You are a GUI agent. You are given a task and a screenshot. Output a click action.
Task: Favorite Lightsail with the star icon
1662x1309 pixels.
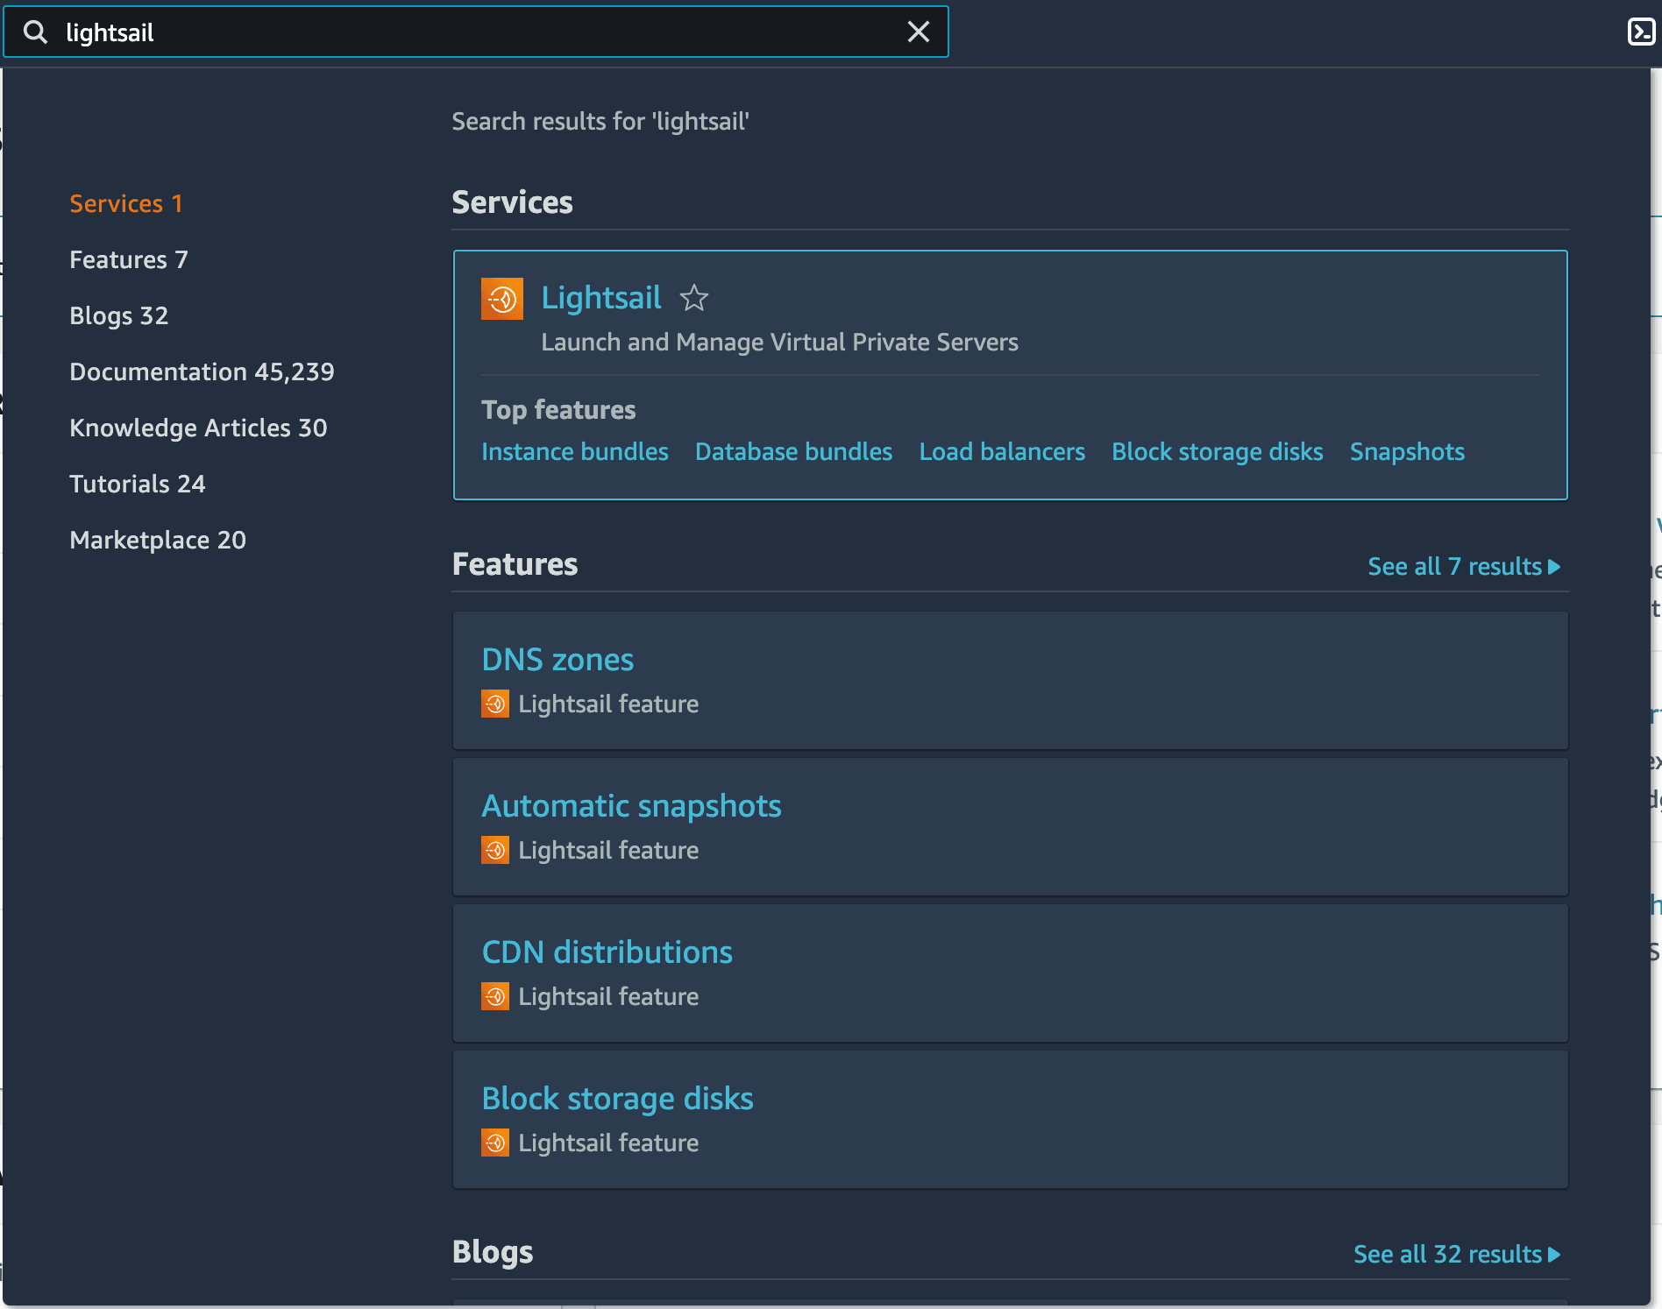tap(694, 298)
